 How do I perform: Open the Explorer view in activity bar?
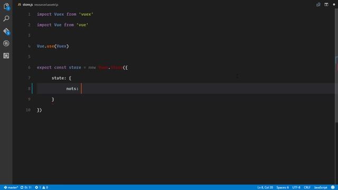6,7
